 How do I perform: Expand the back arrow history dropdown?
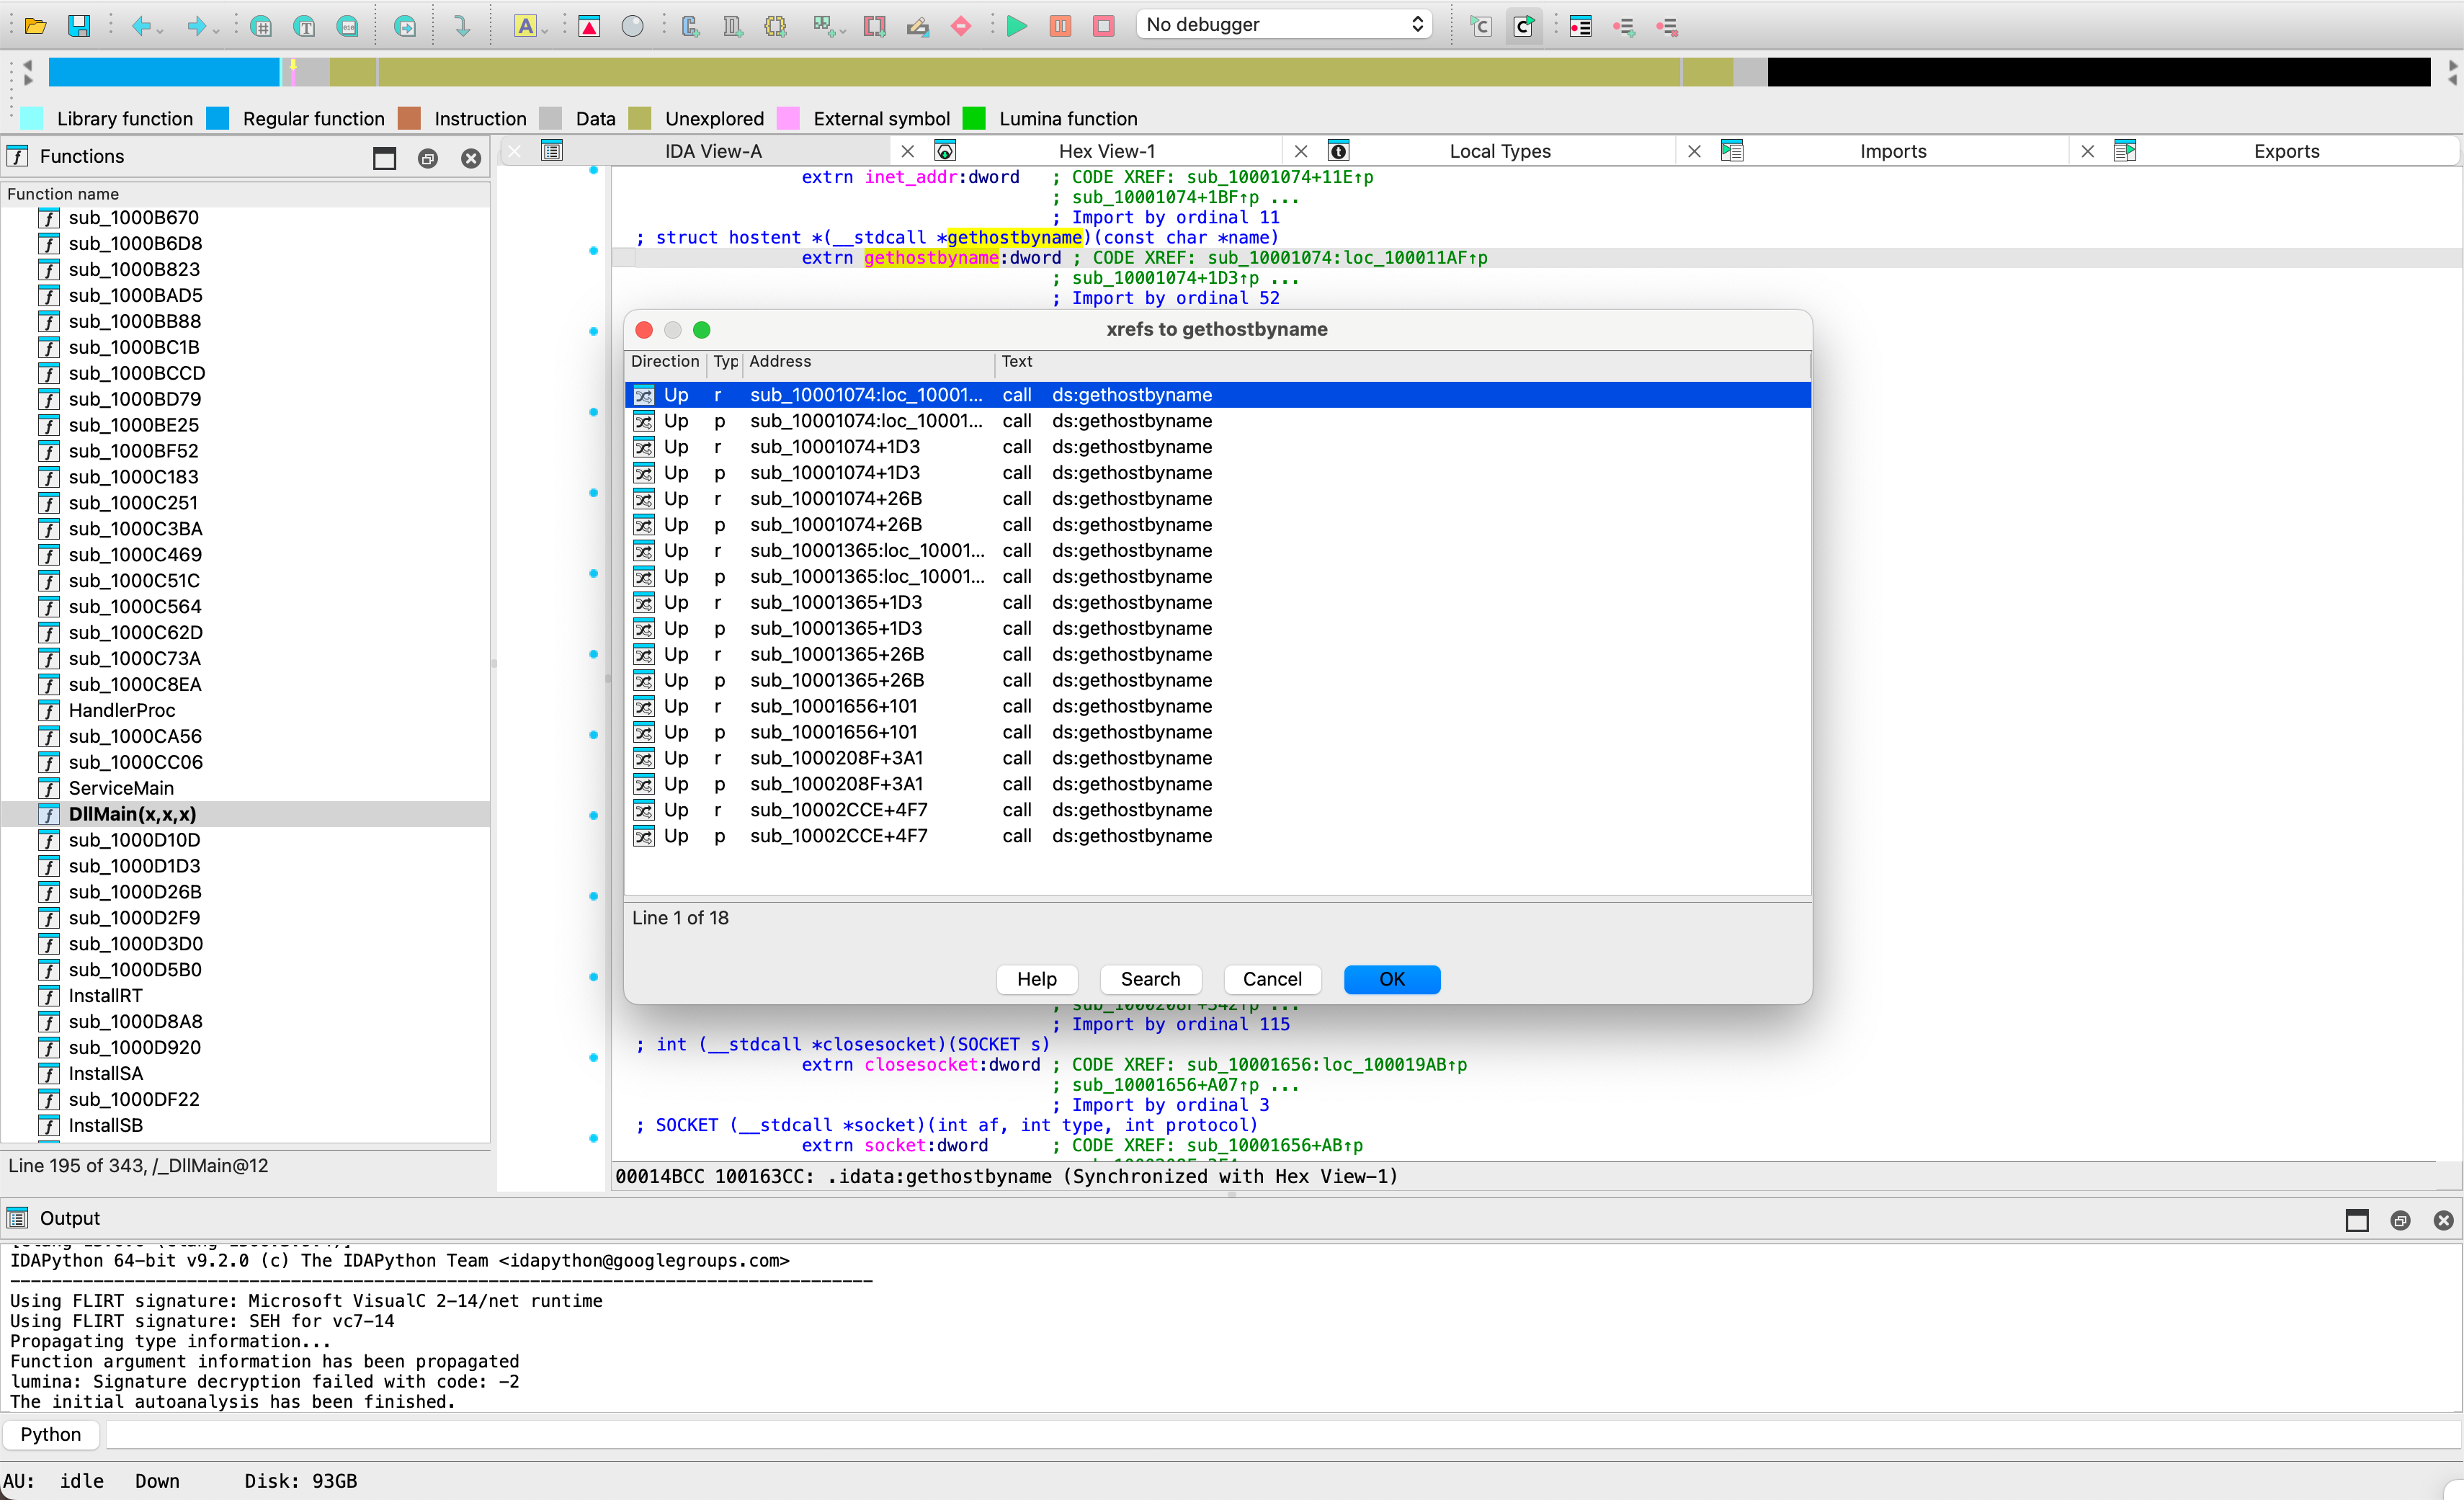click(160, 31)
